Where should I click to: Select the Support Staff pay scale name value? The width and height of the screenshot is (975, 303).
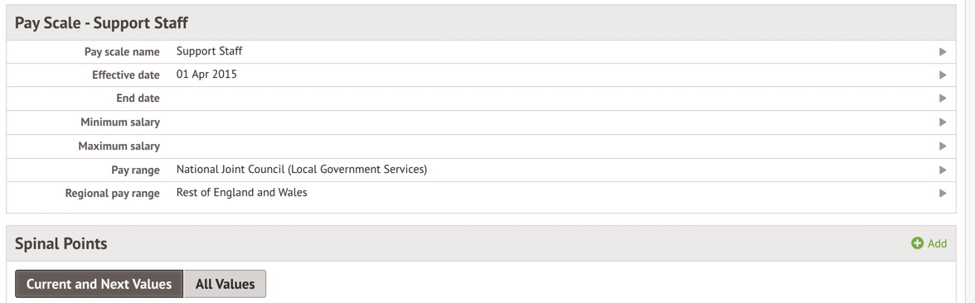(x=209, y=51)
